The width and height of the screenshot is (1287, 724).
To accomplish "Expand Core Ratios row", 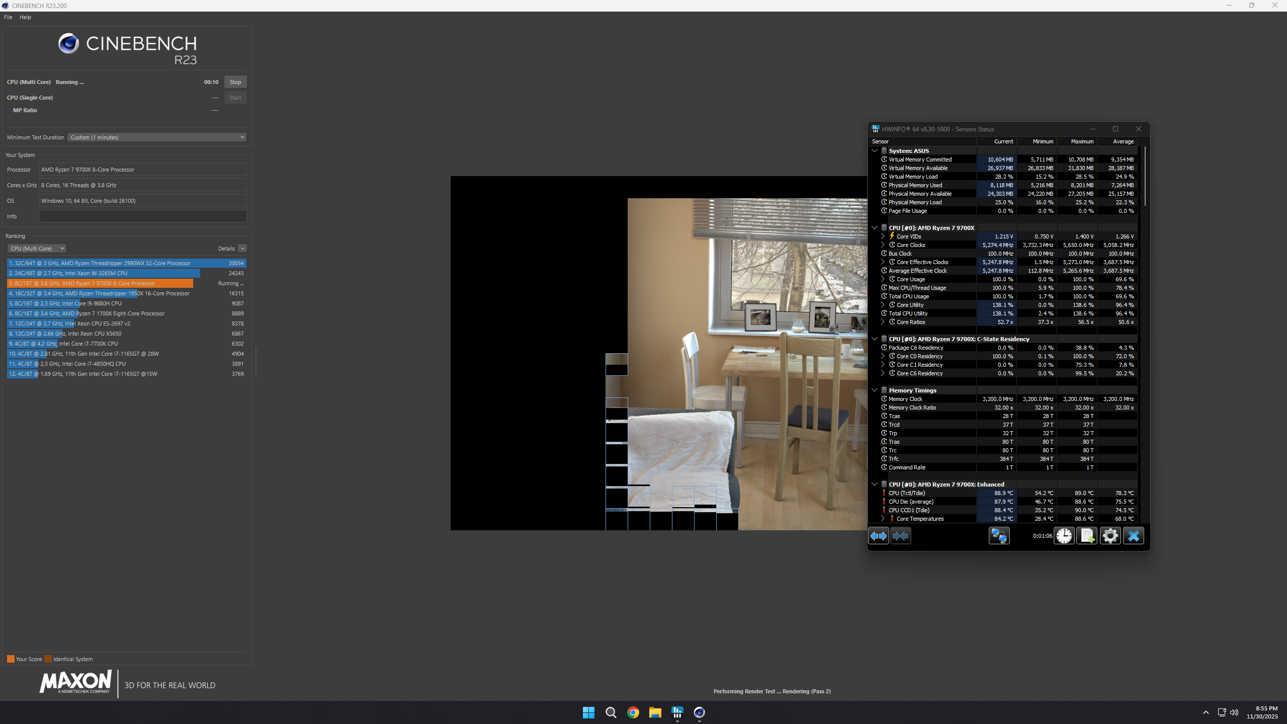I will tap(883, 321).
